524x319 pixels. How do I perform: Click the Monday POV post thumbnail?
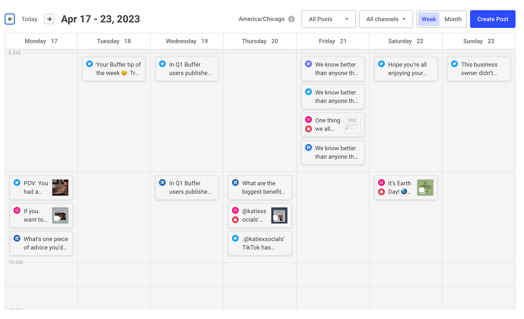[61, 187]
